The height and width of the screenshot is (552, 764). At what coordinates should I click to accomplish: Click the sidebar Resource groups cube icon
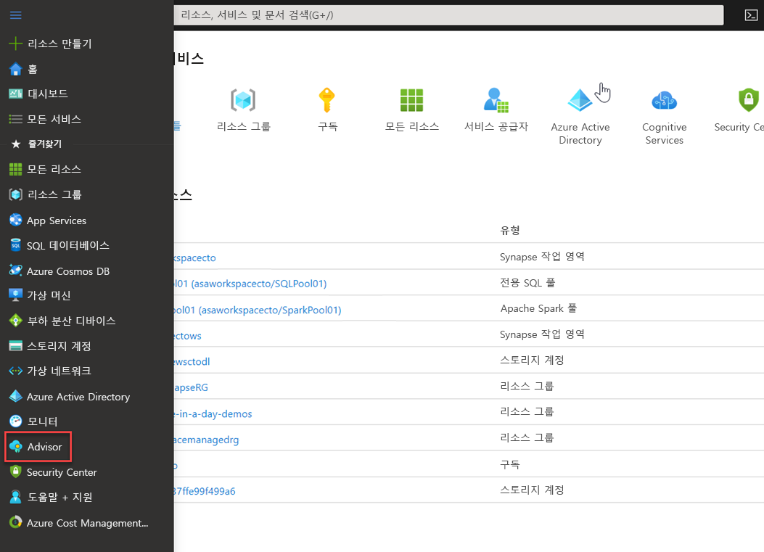point(15,194)
